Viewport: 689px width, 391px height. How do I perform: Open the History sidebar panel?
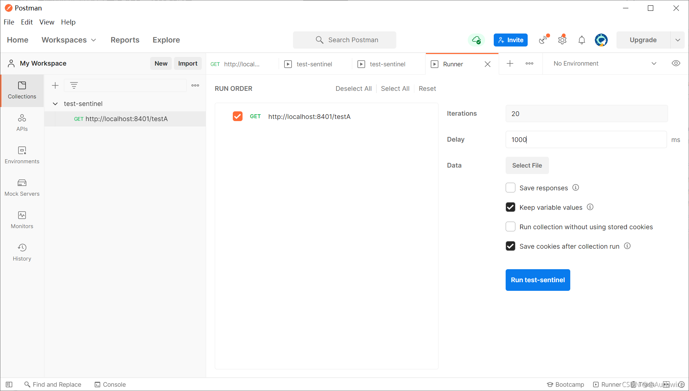[x=22, y=253]
